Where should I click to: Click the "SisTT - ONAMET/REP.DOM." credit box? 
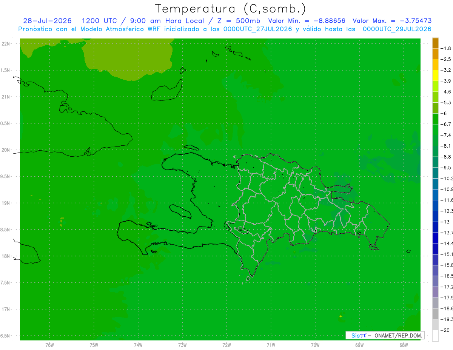pyautogui.click(x=385, y=335)
